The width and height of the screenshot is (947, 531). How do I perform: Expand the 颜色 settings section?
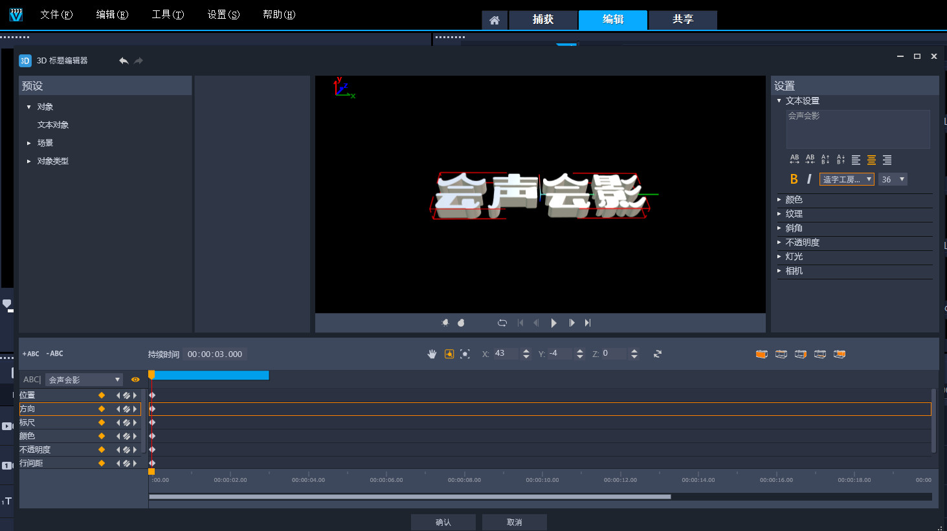779,200
